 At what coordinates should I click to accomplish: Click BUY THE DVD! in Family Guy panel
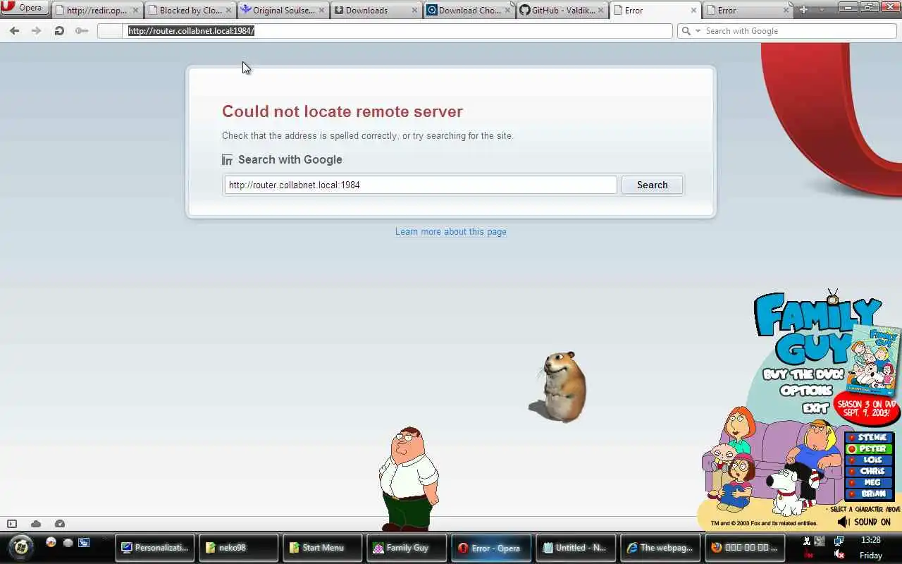click(x=803, y=374)
